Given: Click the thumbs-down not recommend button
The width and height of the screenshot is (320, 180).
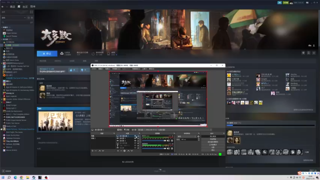Looking at the screenshot, I should pyautogui.click(x=84, y=70).
